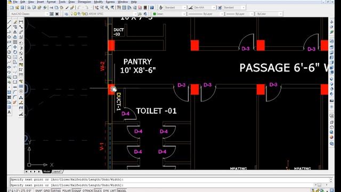Click the Match Properties brush icon
This screenshot has height=192, width=341.
pyautogui.click(x=67, y=7)
